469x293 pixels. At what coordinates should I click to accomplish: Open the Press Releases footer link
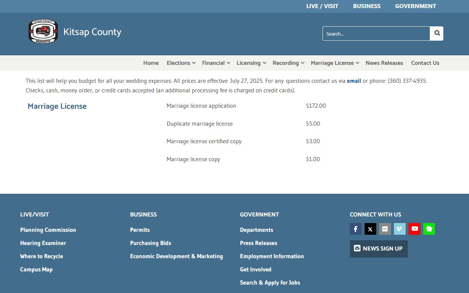coord(259,243)
